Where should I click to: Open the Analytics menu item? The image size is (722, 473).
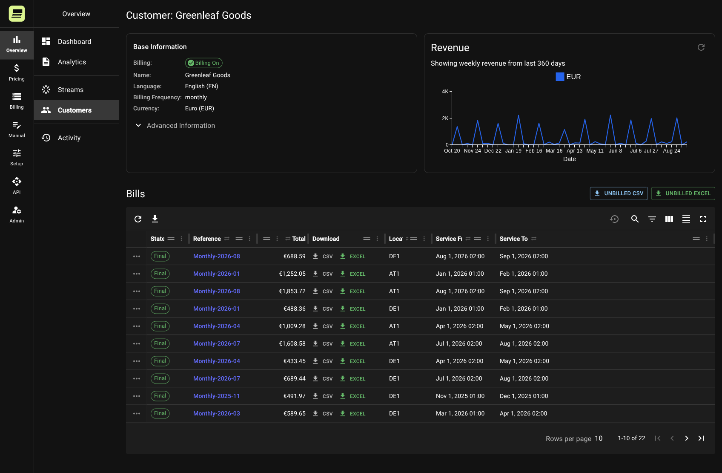pos(76,62)
